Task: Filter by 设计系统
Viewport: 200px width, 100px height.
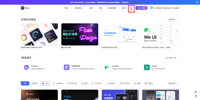Action: (97, 83)
